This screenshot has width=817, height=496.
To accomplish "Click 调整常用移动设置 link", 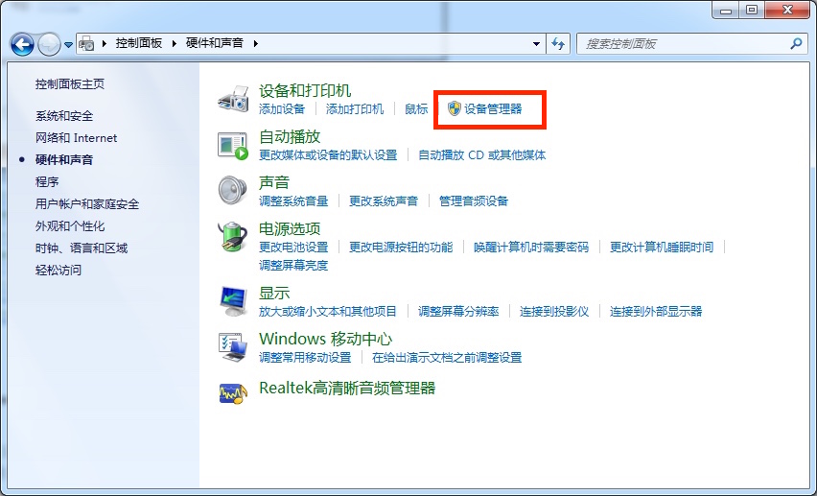I will click(x=305, y=357).
